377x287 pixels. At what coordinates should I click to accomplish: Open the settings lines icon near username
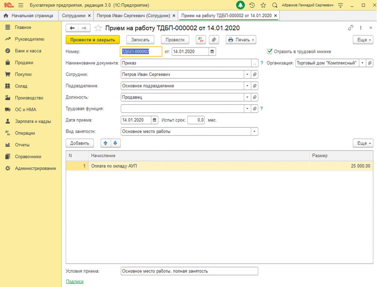coord(341,5)
